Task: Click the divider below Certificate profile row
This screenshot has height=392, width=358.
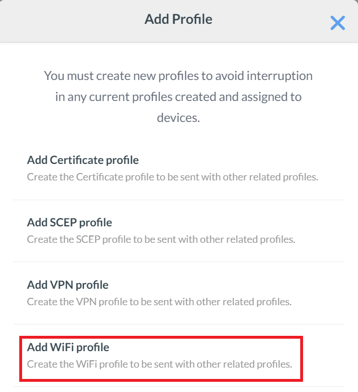Action: 178,200
